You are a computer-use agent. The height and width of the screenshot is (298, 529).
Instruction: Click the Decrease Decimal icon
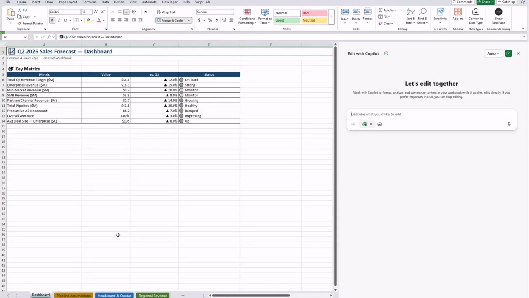[230, 20]
